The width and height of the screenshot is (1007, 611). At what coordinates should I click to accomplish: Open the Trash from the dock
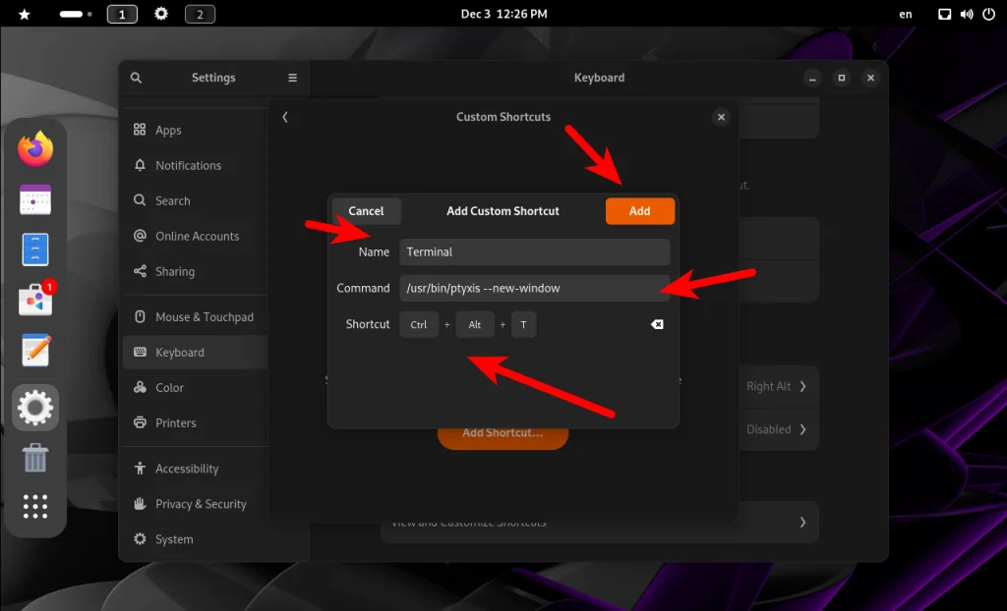pos(35,458)
